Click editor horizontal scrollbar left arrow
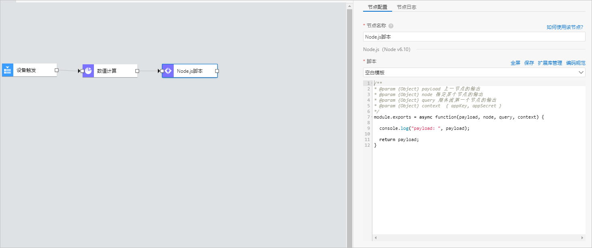 coord(375,238)
